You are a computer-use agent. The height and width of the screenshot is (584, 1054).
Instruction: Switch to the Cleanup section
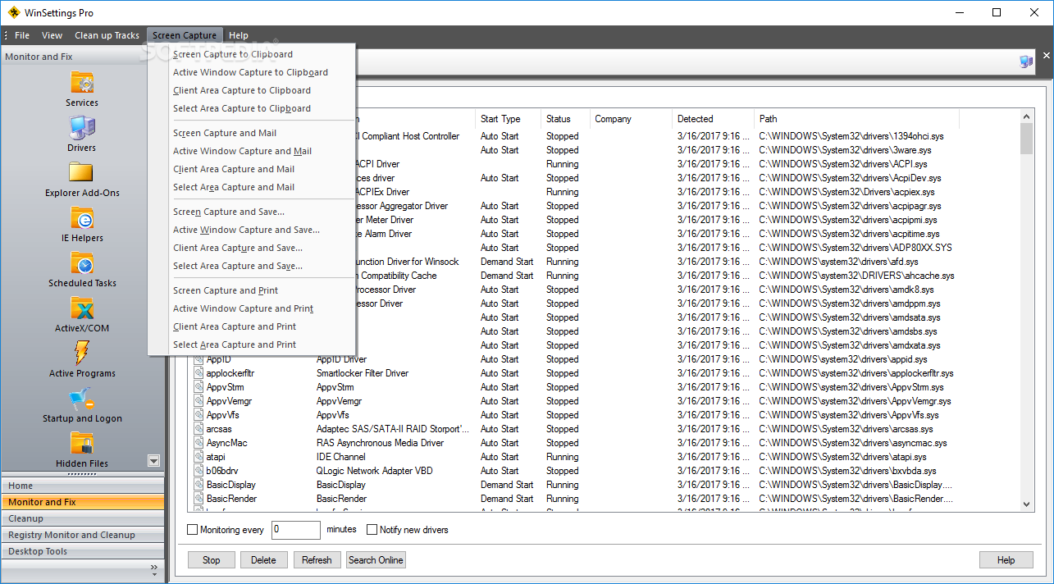tap(82, 518)
